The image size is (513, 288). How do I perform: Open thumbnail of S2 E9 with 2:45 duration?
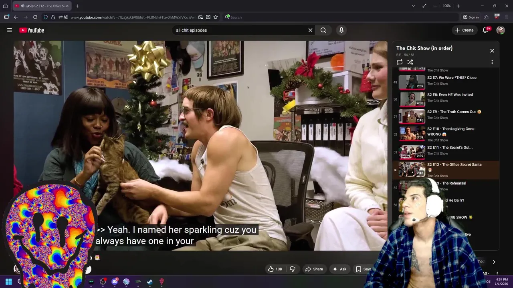[412, 116]
